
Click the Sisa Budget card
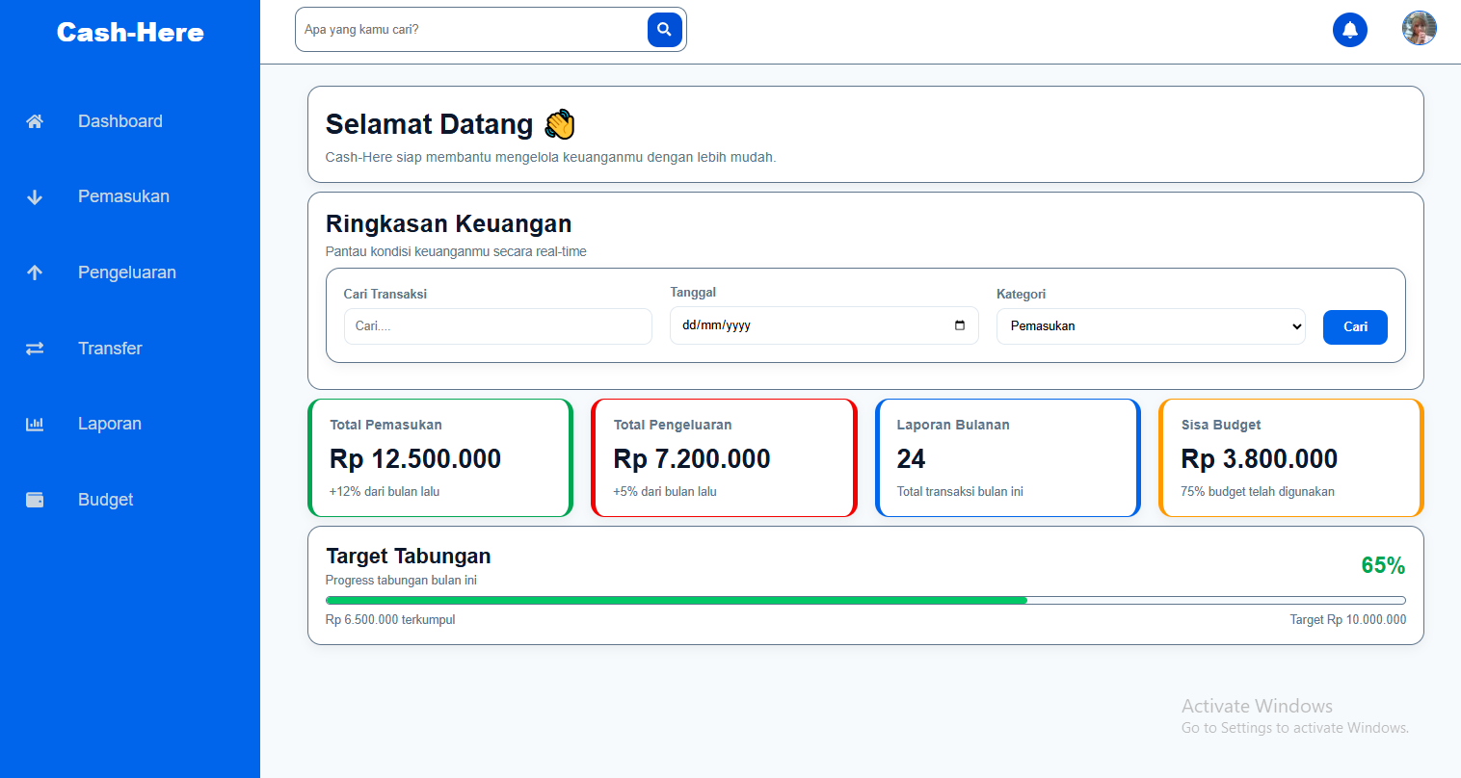[1291, 458]
